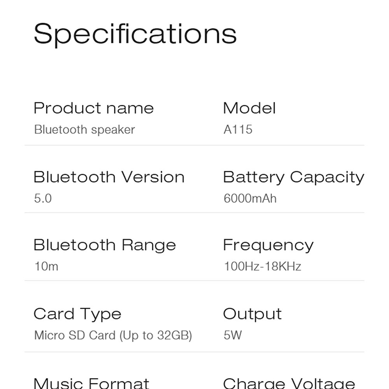The image size is (389, 389).
Task: Select the Micro SD Card value text
Action: [x=113, y=336]
